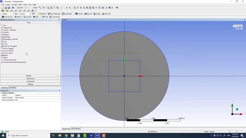Pick the Rectangle draw tool
This screenshot has width=246, height=138.
[x=6, y=37]
